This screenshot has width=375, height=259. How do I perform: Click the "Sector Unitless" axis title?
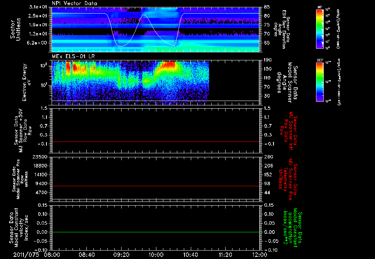coord(15,29)
